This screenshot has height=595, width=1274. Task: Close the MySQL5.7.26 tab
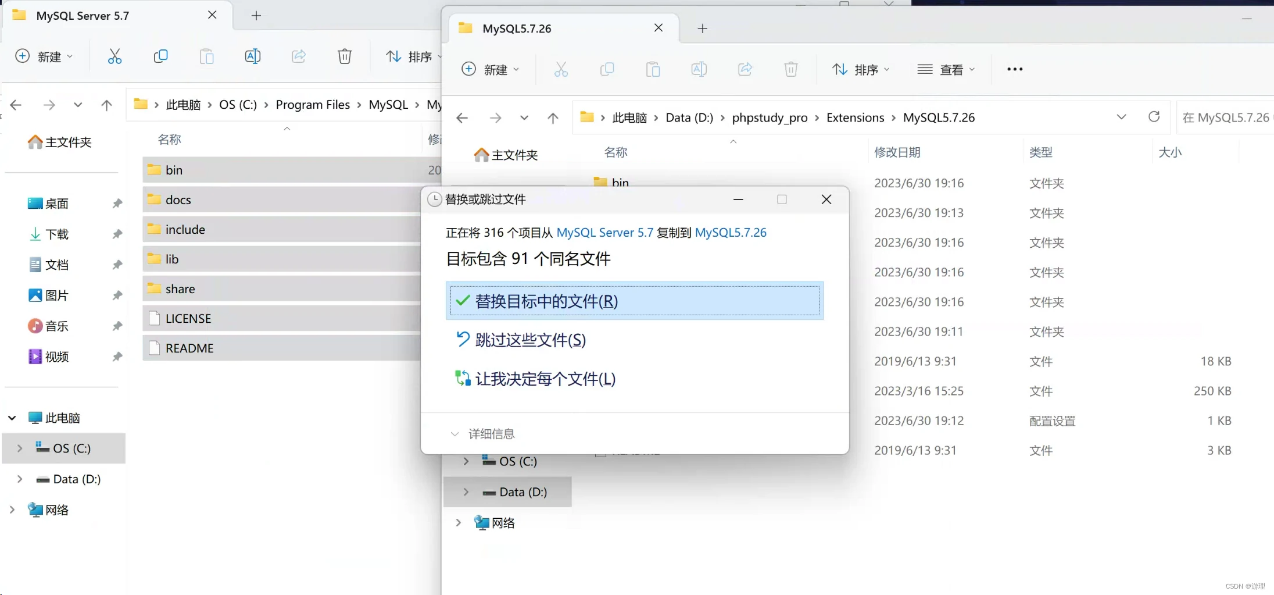[659, 28]
